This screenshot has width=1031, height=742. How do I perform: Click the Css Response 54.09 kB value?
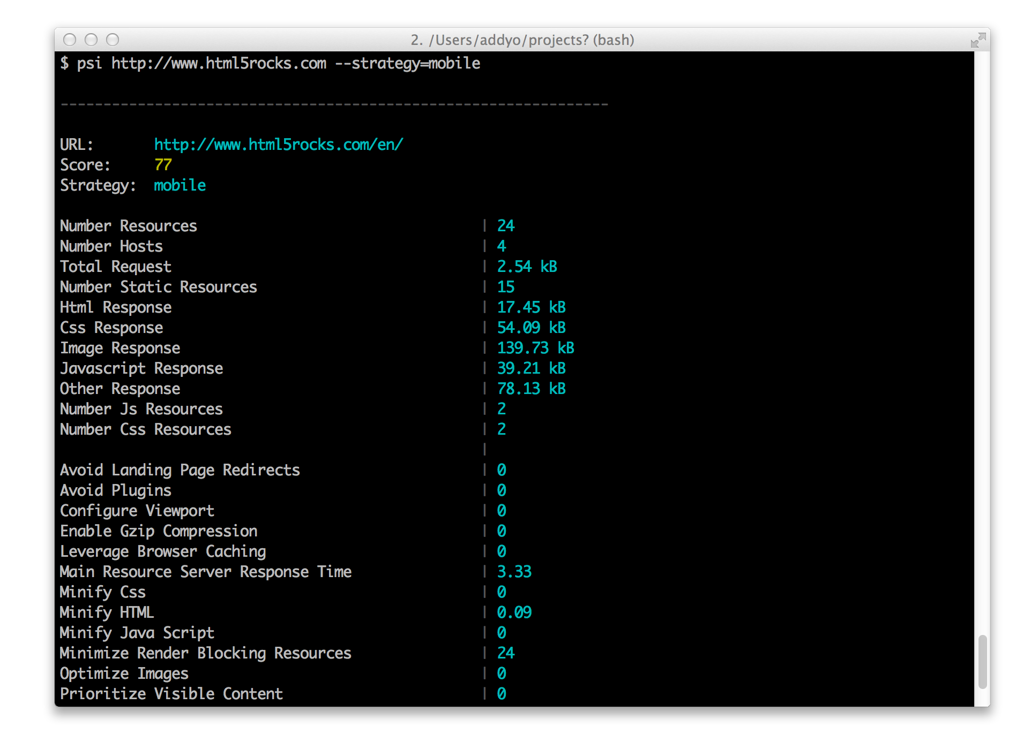[x=531, y=328]
